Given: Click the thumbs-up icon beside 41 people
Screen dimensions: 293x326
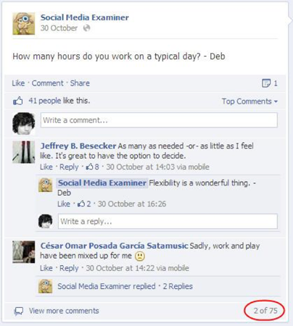Looking at the screenshot, I should (18, 101).
